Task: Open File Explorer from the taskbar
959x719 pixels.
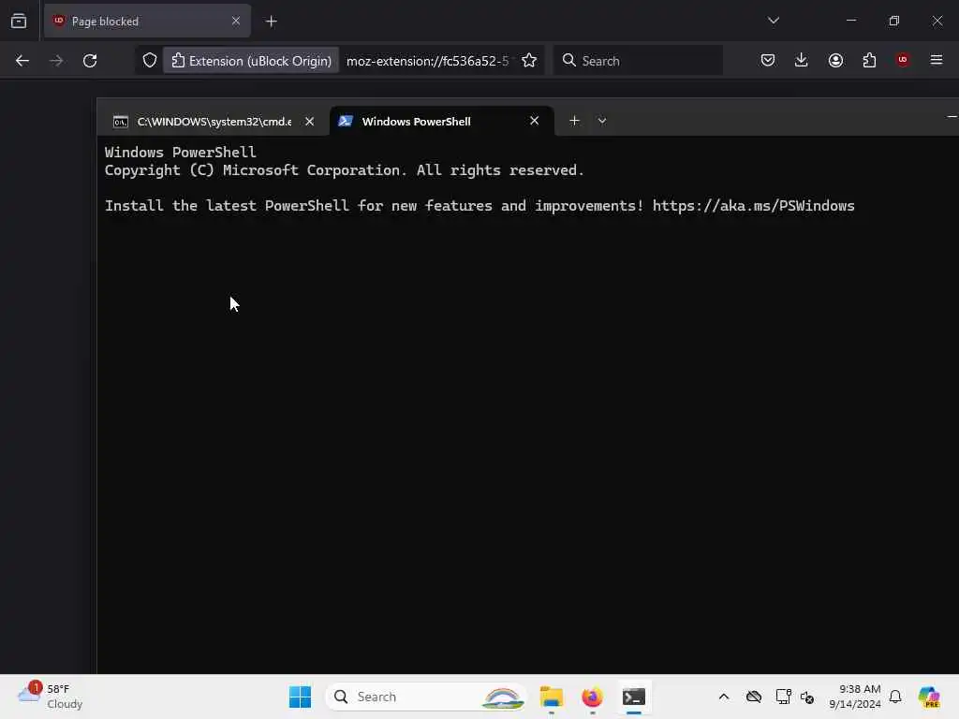Action: click(x=551, y=697)
